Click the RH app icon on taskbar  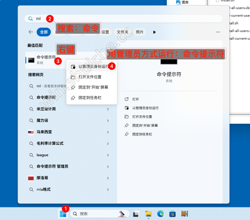tap(184, 214)
